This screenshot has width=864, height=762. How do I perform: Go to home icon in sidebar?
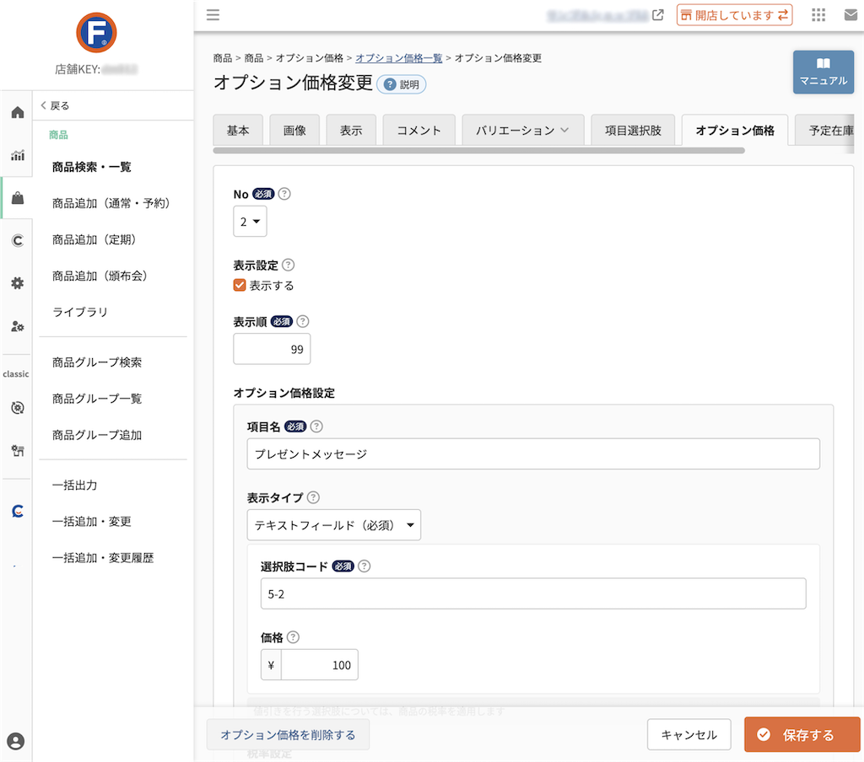pos(18,113)
